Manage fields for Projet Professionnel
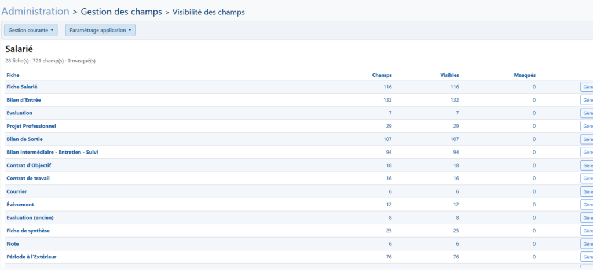593x270 pixels. click(x=587, y=126)
